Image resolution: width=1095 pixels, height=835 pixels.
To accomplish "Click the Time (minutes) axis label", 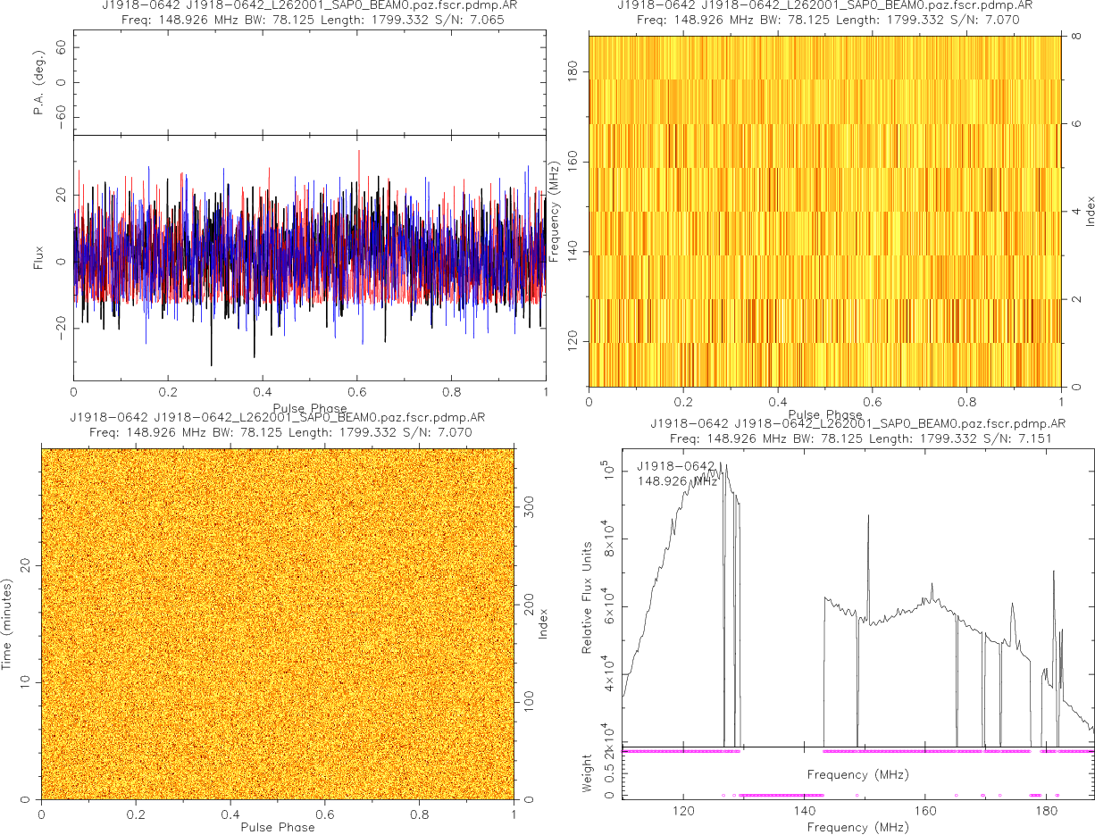I will 7,623.
